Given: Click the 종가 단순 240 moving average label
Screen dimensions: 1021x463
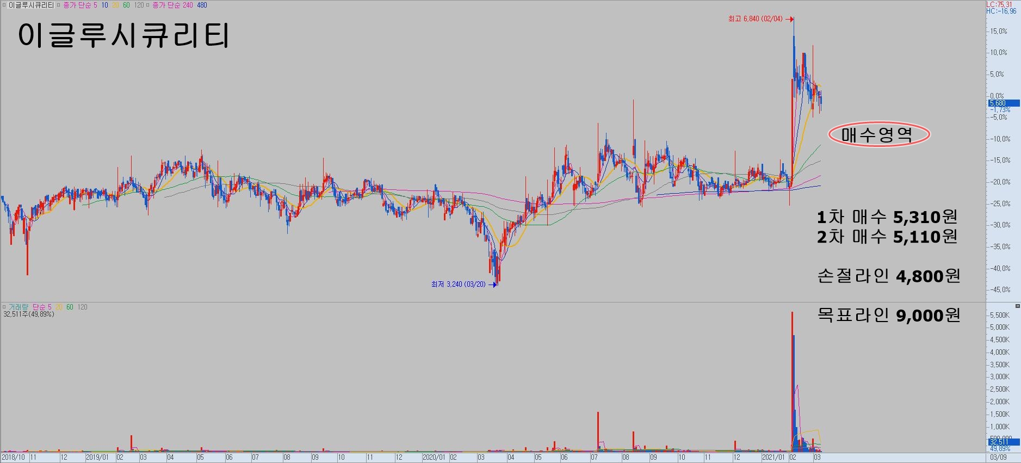Looking at the screenshot, I should tap(172, 5).
